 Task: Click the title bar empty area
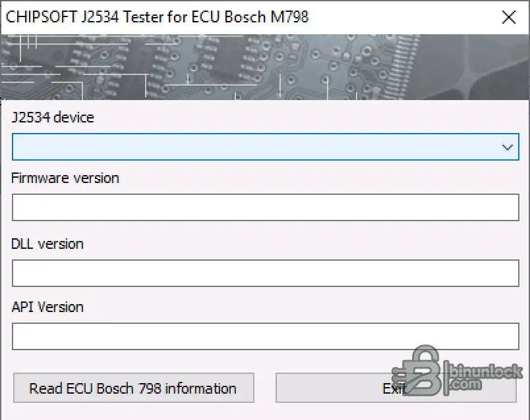(402, 17)
